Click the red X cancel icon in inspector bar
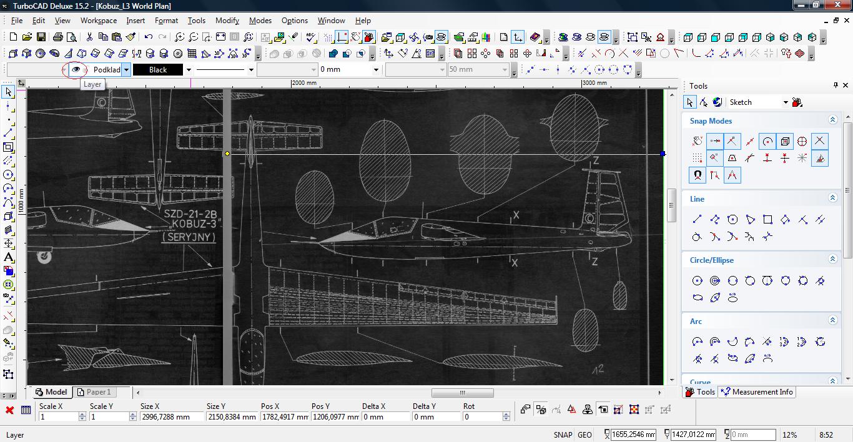853x442 pixels. (10, 410)
